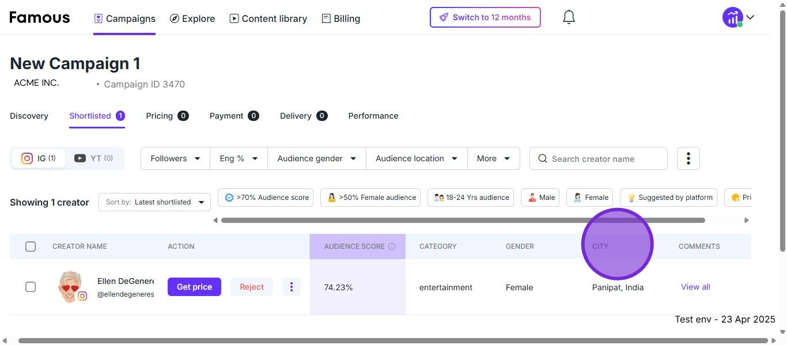
Task: Open the Audience location dropdown
Action: point(417,158)
